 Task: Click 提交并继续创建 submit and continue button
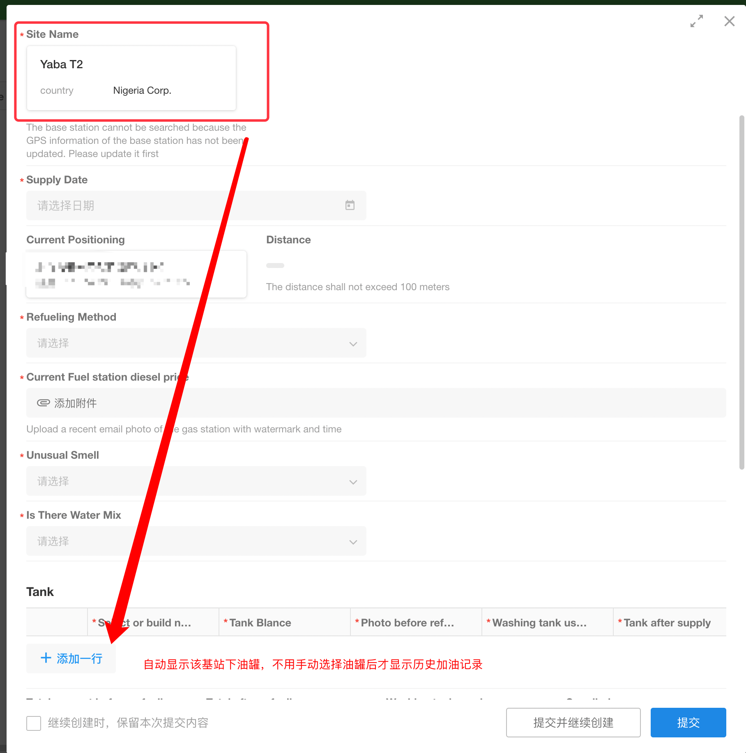point(573,723)
